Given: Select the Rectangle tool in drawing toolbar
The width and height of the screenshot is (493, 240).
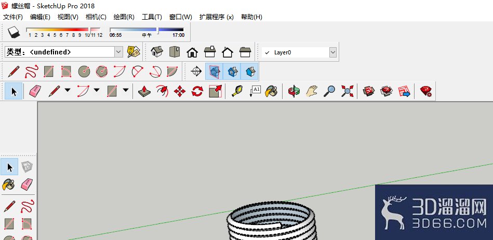Looking at the screenshot, I should (x=49, y=72).
